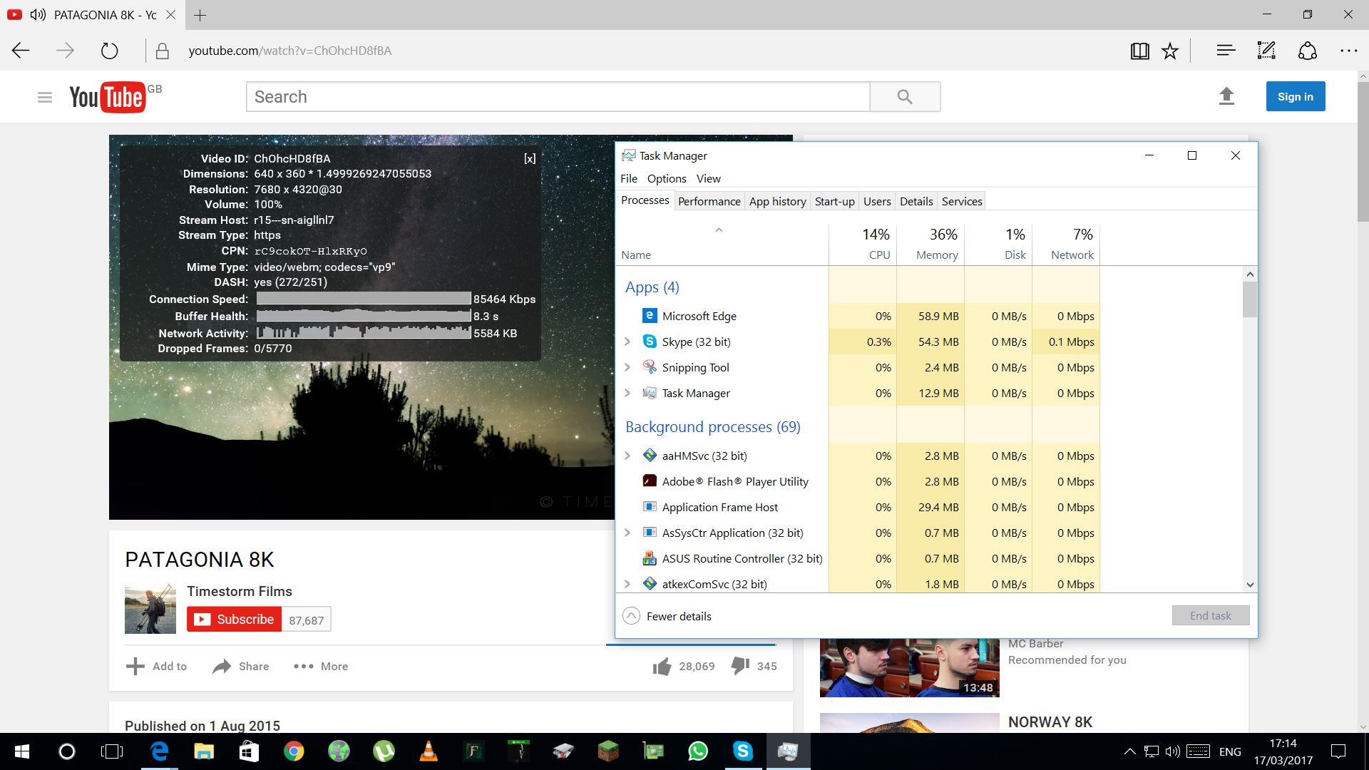This screenshot has height=770, width=1369.
Task: Switch to the Performance tab
Action: pyautogui.click(x=709, y=201)
